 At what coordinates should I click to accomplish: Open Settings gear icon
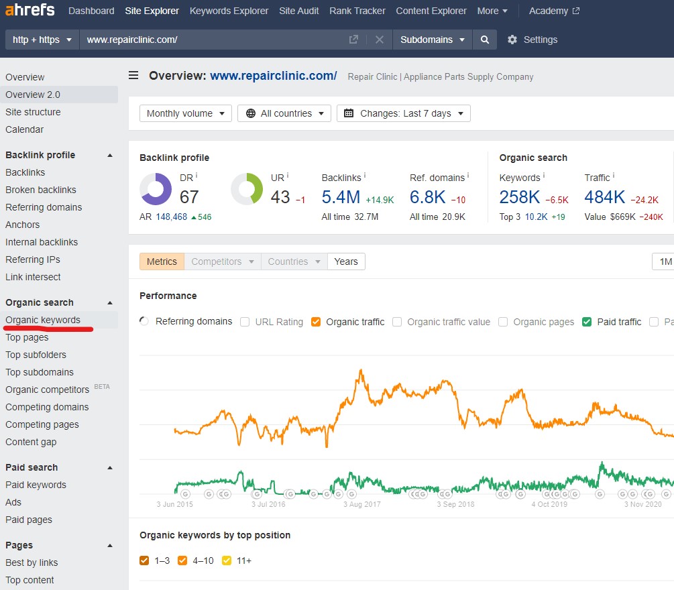pyautogui.click(x=512, y=40)
